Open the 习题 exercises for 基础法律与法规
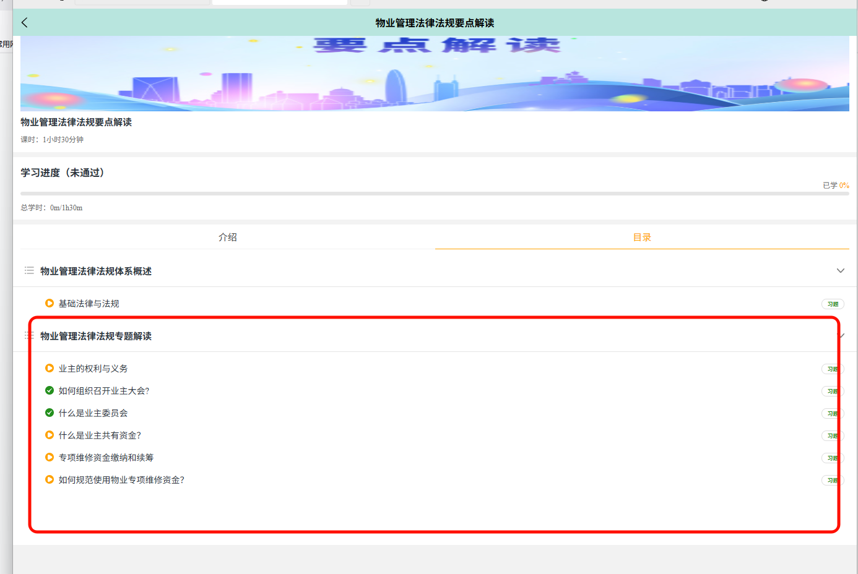This screenshot has width=858, height=574. 832,304
